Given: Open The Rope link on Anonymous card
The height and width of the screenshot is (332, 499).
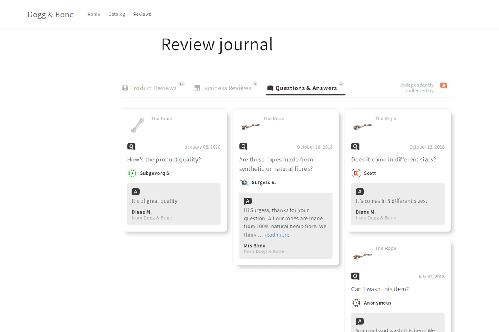Looking at the screenshot, I should coord(386,248).
